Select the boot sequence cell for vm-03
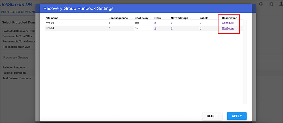 click(x=119, y=23)
